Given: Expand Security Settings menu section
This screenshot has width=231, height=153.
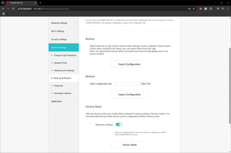Looking at the screenshot, I should click(x=64, y=39).
